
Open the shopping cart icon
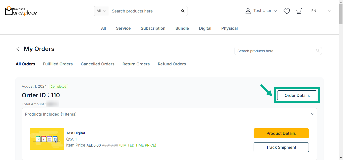point(299,11)
